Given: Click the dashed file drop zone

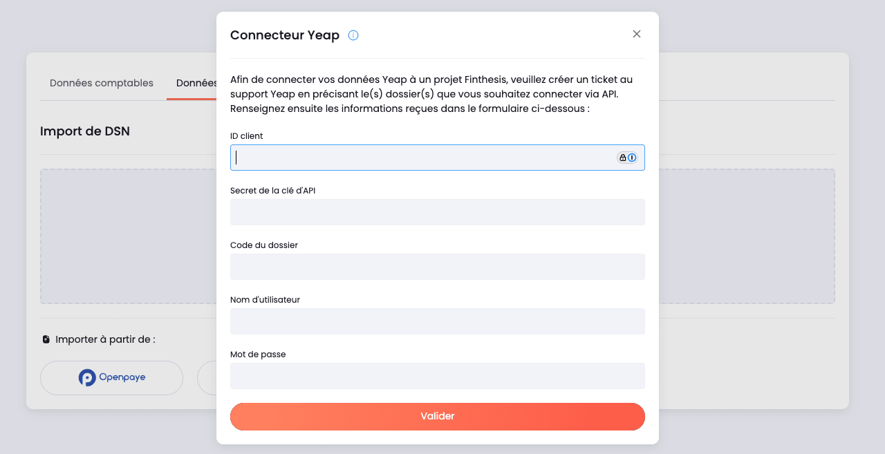Looking at the screenshot, I should 124,236.
